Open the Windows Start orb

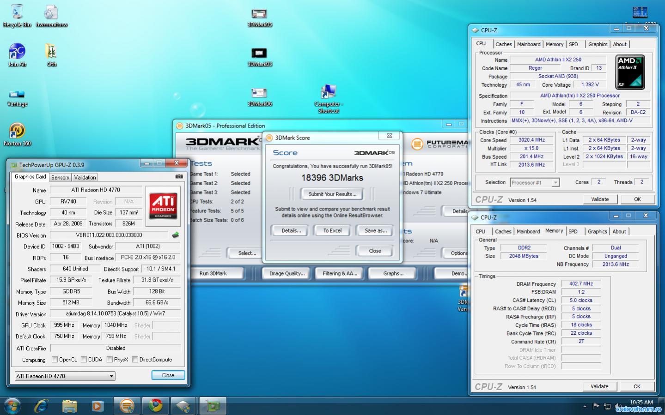(x=12, y=406)
